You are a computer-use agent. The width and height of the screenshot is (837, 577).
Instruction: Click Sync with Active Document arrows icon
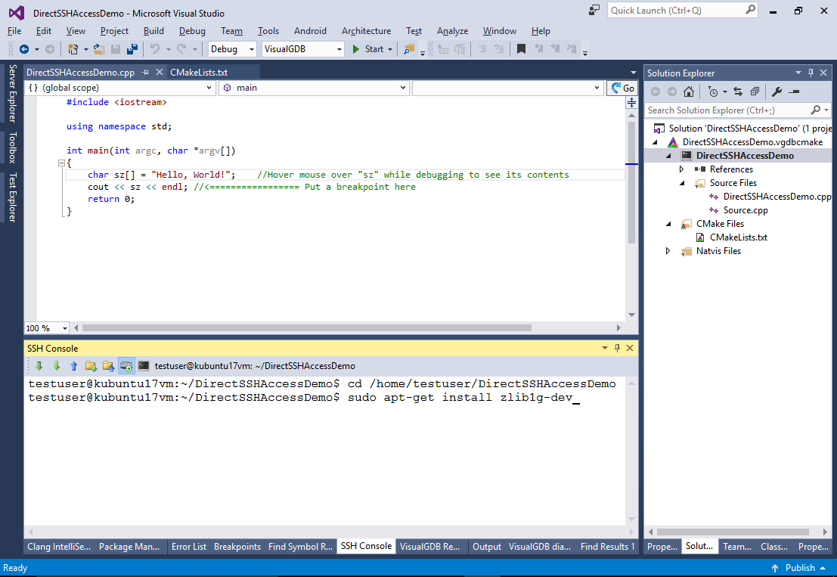pyautogui.click(x=738, y=92)
